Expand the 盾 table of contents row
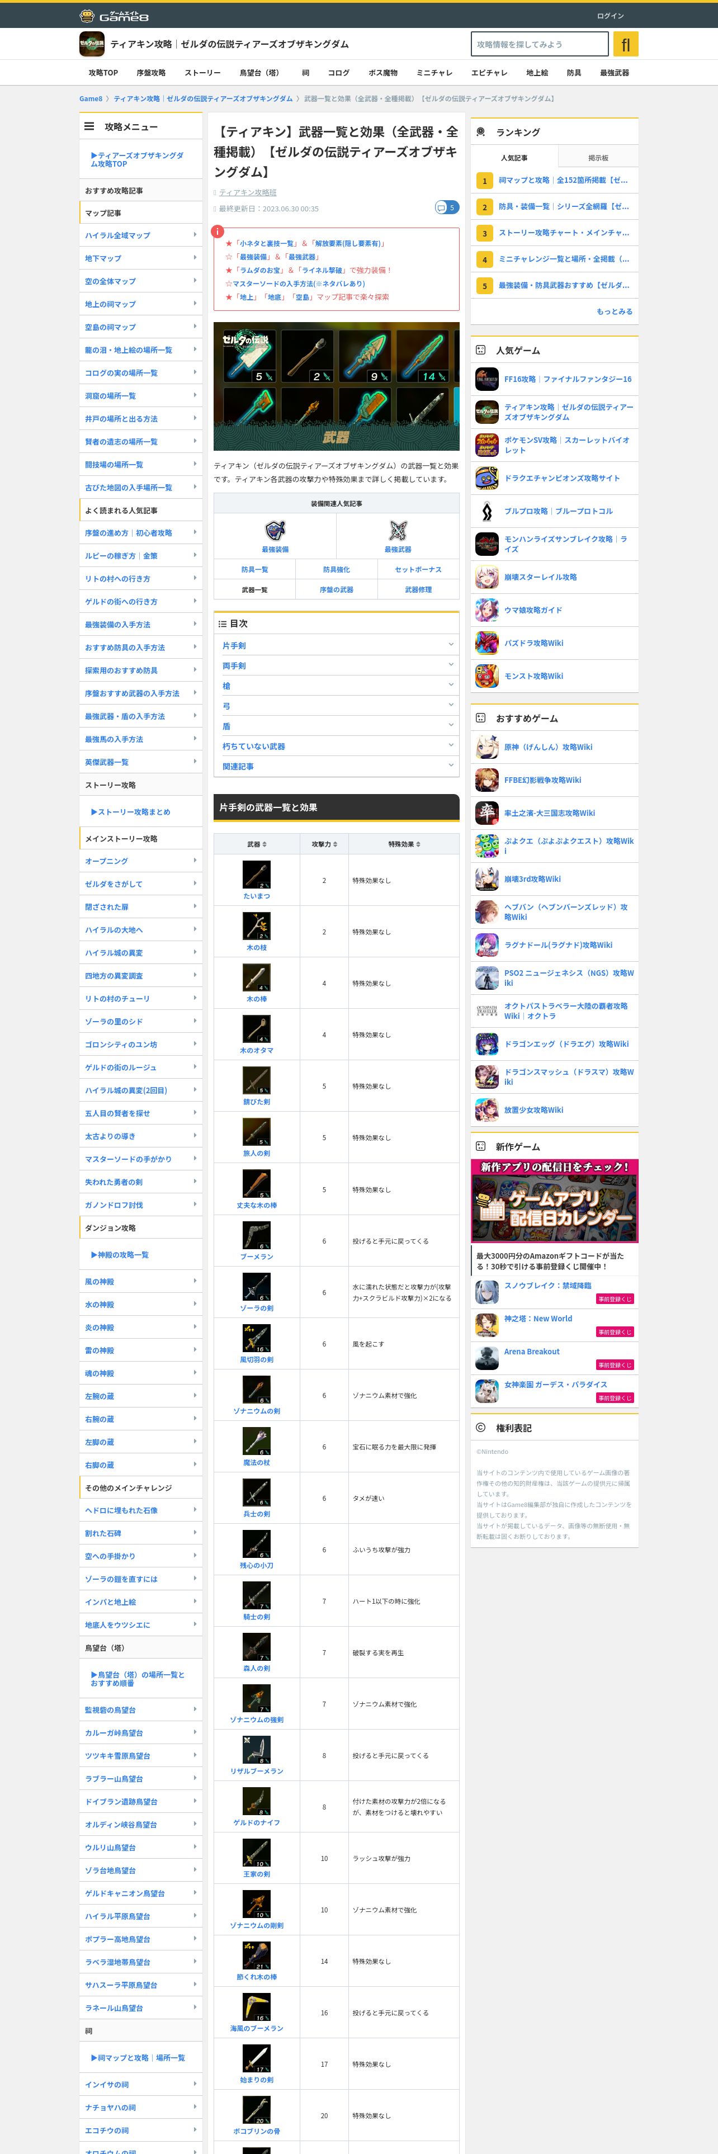 (336, 726)
